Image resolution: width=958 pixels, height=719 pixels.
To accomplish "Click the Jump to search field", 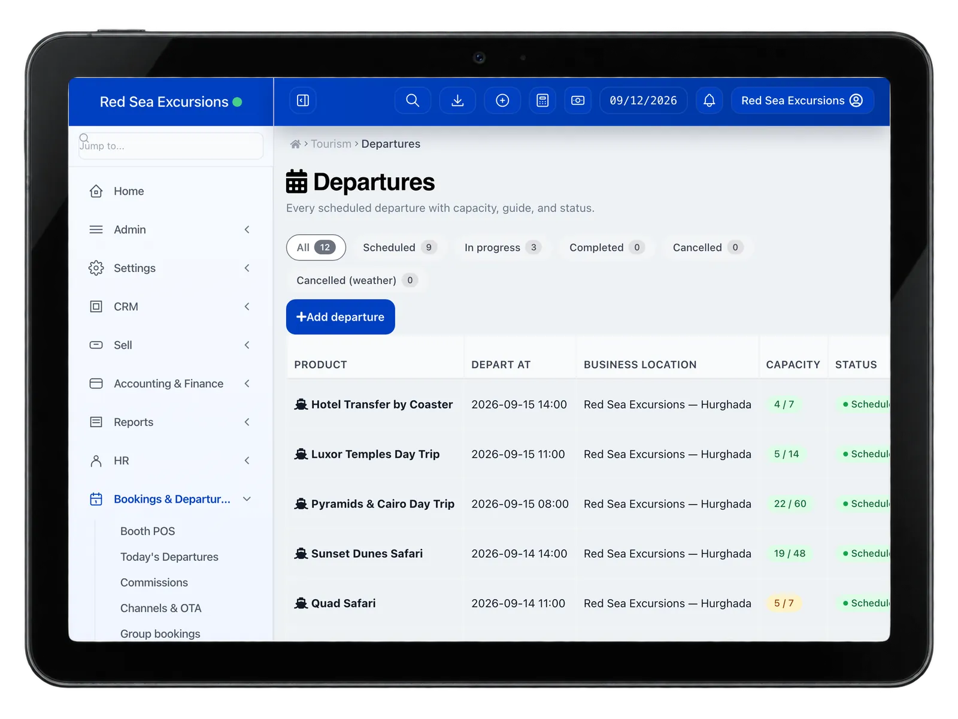I will (171, 146).
